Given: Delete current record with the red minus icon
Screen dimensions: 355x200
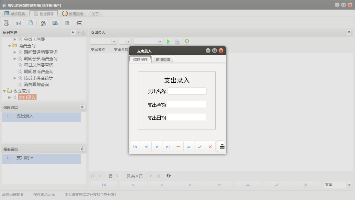Looking at the screenshot, I should point(178,146).
